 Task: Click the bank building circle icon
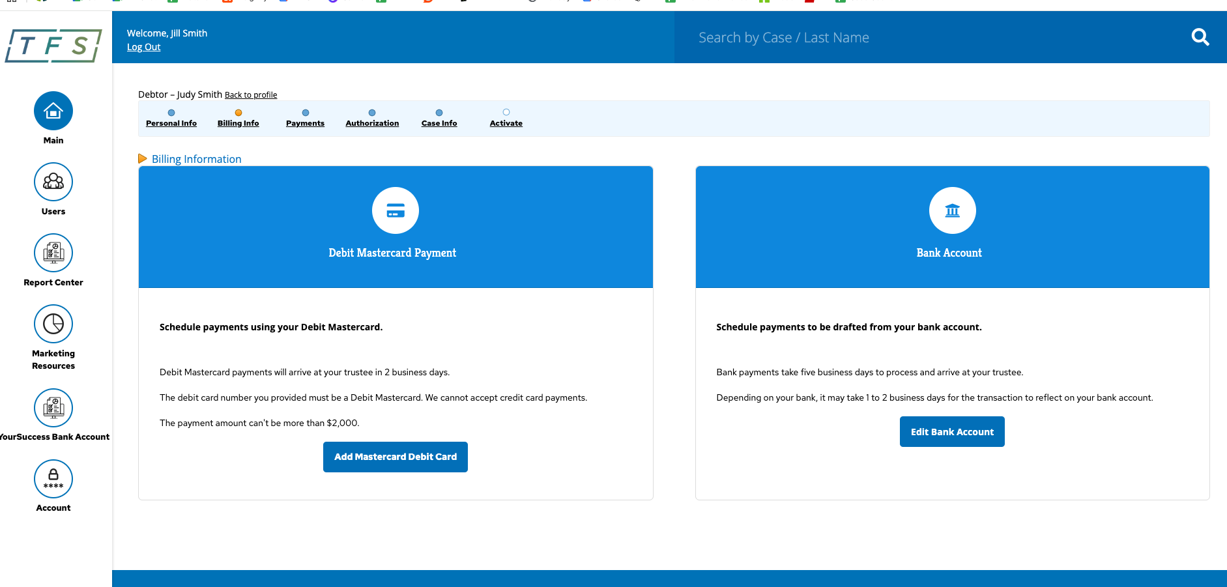(952, 210)
